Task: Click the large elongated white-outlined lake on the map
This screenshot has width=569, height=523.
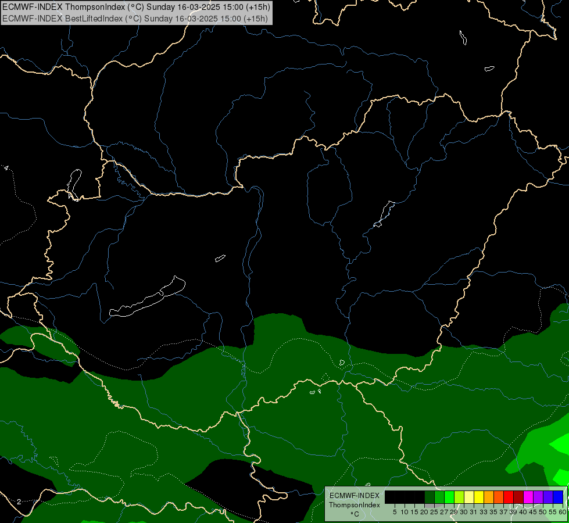Action: (x=148, y=297)
